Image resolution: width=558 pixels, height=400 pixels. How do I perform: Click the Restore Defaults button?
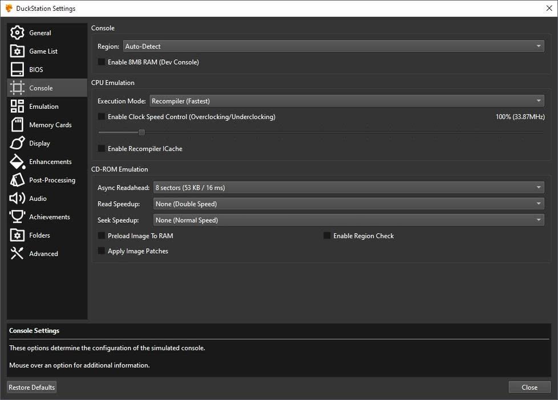(x=32, y=387)
